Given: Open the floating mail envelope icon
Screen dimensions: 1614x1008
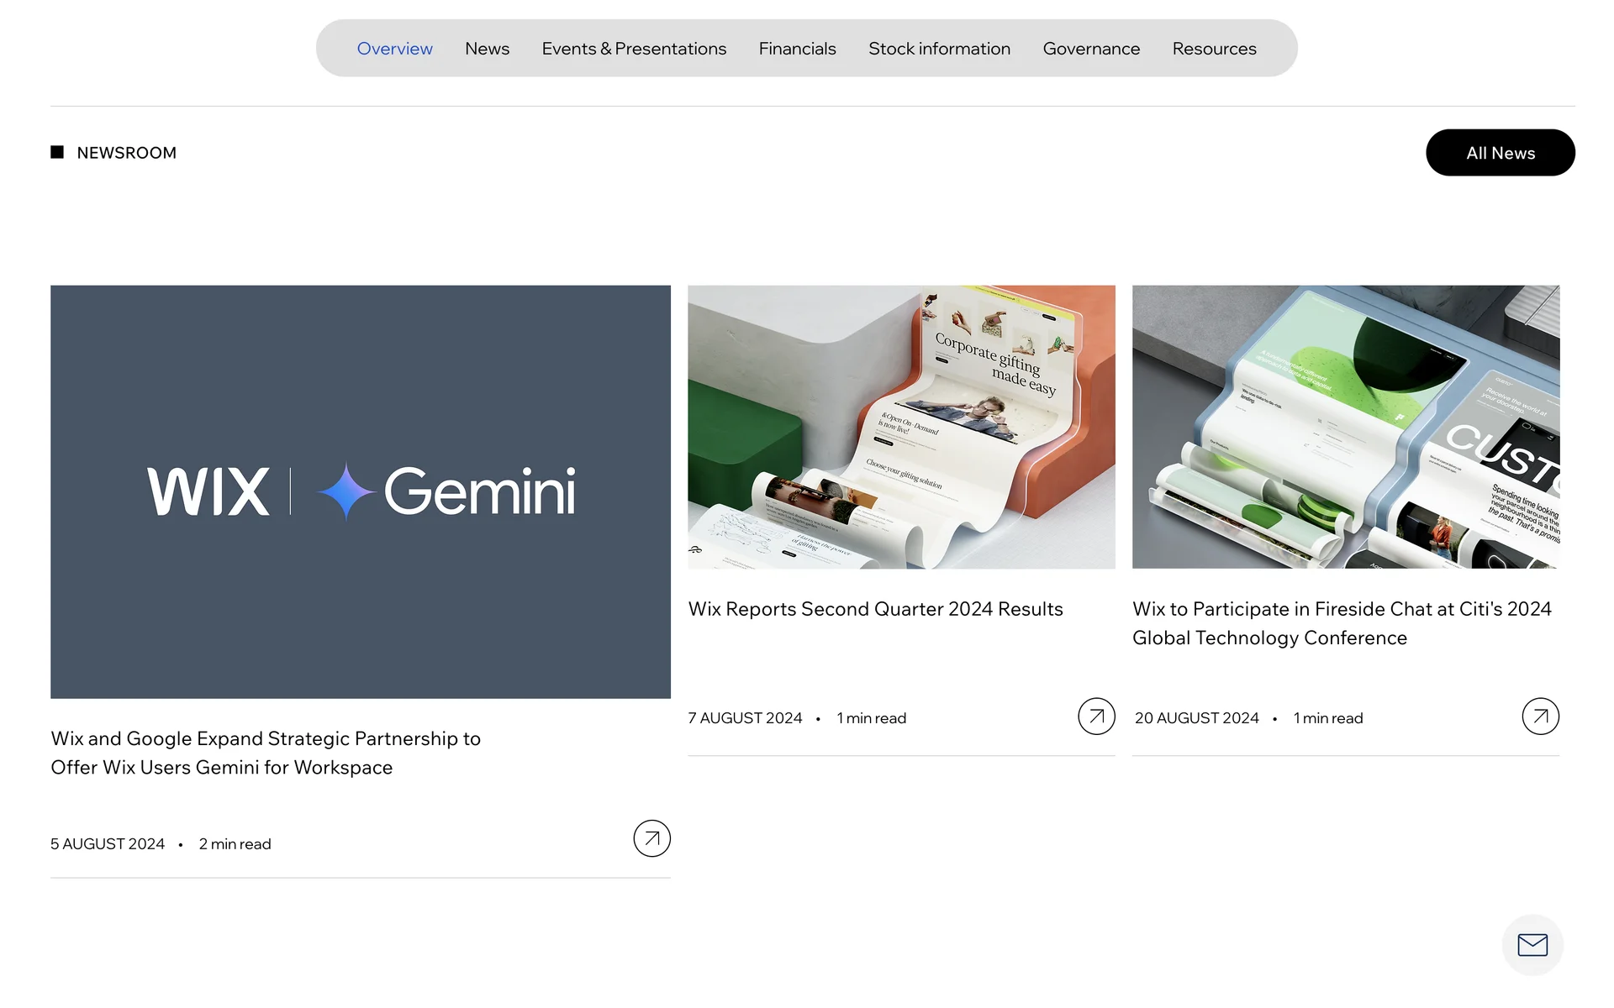Looking at the screenshot, I should 1532,945.
